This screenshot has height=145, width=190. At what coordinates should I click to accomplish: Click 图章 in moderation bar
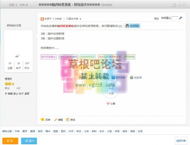(56, 131)
